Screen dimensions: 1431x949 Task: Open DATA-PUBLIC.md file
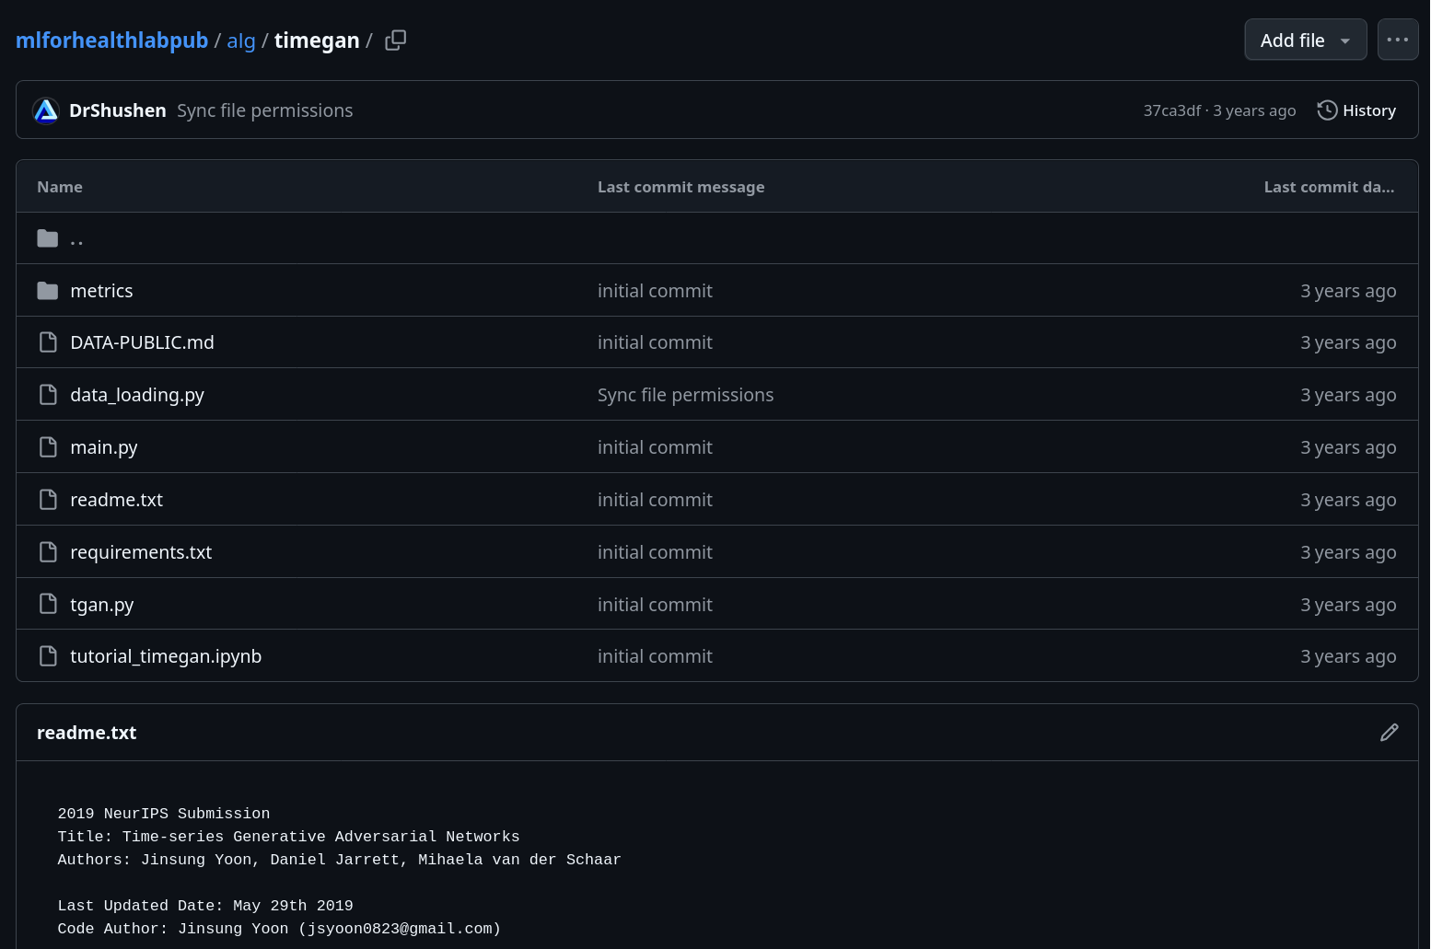click(142, 342)
